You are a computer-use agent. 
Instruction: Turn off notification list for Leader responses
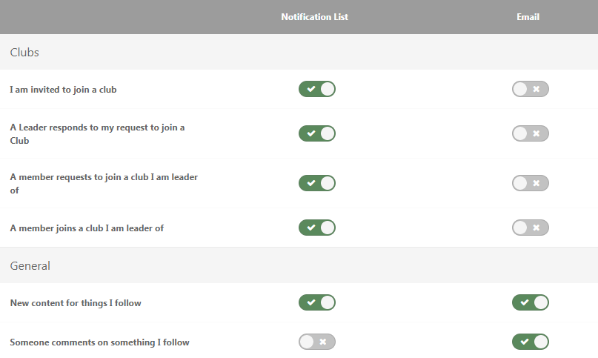click(316, 133)
